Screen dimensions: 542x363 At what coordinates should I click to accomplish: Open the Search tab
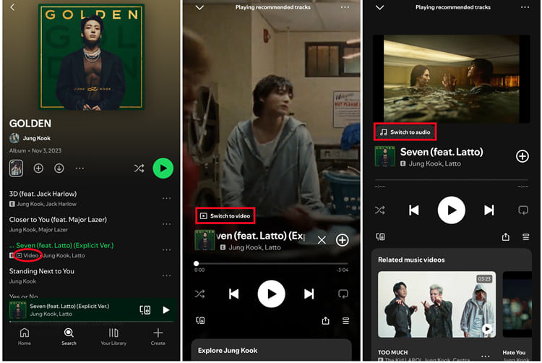coord(69,336)
